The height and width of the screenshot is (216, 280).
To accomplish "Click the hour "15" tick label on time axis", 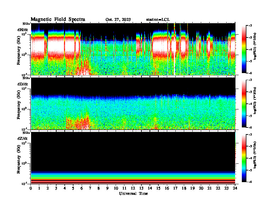I will [159, 188].
